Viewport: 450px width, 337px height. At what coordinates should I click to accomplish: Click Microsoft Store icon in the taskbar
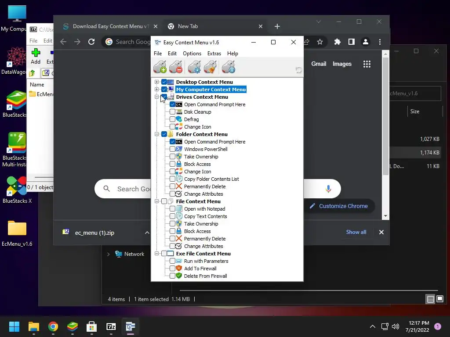[91, 326]
